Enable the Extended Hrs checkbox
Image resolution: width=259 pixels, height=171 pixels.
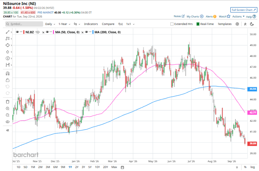[x=172, y=24]
